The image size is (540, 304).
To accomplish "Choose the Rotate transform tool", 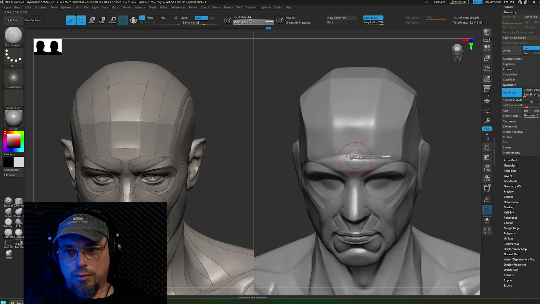I will pyautogui.click(x=112, y=20).
